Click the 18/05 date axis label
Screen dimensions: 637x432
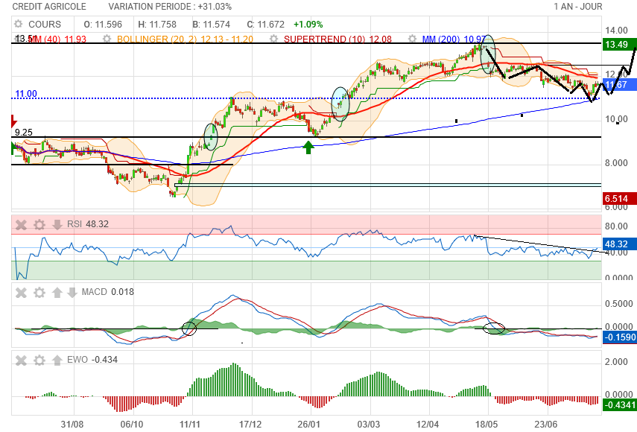(487, 425)
